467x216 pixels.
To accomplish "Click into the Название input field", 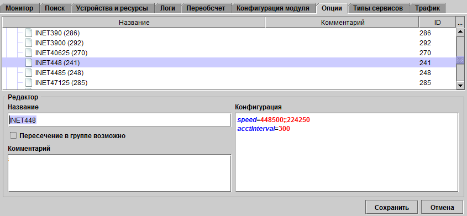I will tap(119, 120).
